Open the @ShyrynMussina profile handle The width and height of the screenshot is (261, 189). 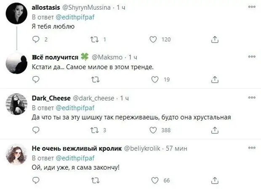[x=88, y=8]
